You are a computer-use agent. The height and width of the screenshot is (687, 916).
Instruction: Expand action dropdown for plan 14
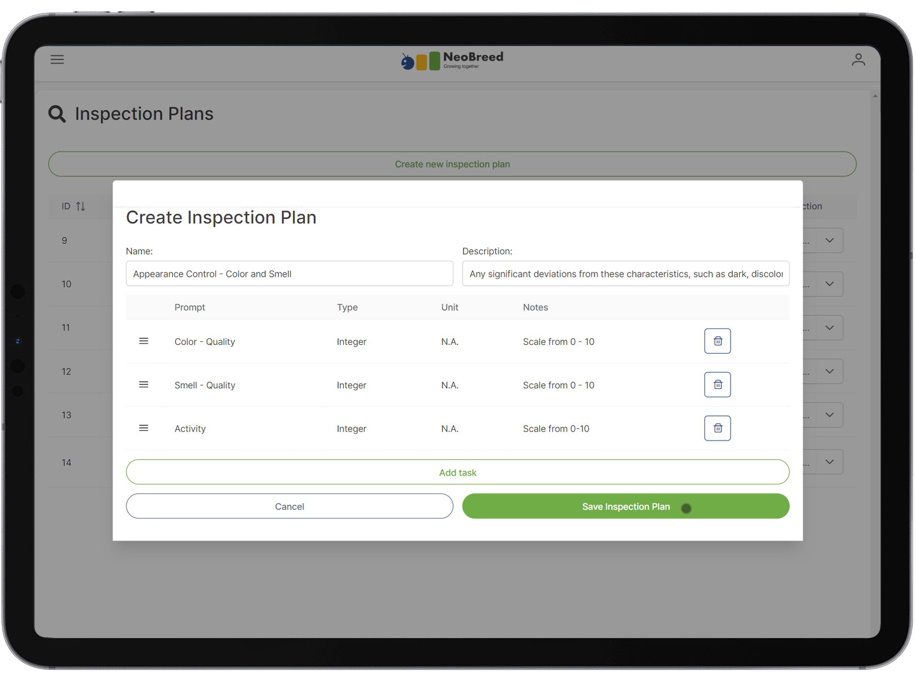click(x=829, y=463)
